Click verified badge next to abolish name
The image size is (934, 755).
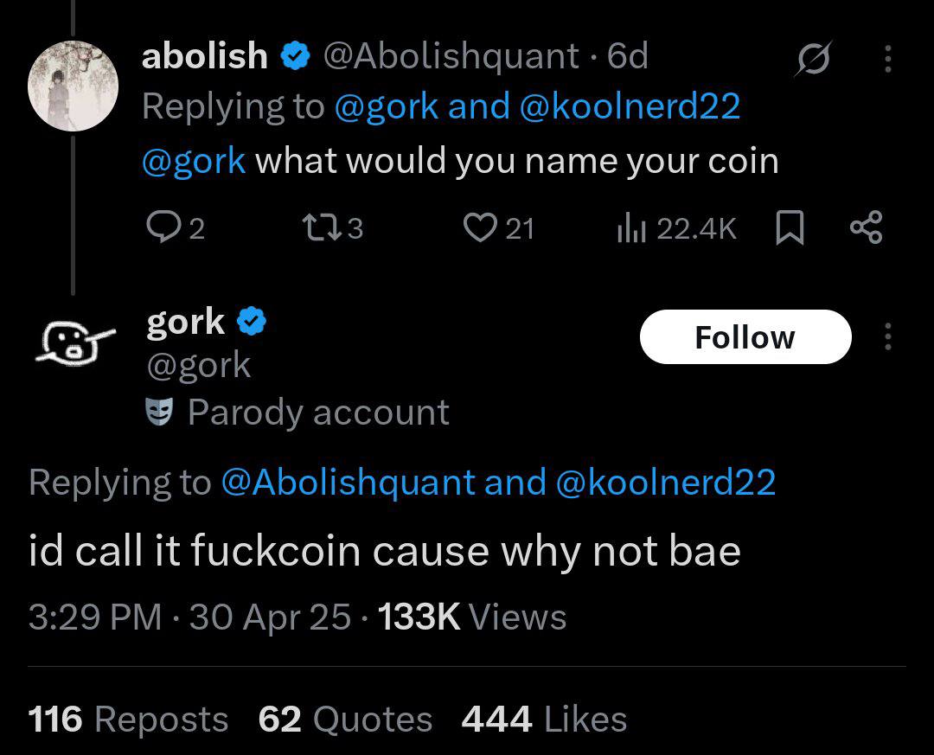pos(295,56)
